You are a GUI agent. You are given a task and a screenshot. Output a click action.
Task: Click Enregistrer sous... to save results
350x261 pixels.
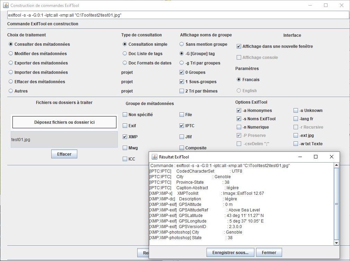[230, 253]
